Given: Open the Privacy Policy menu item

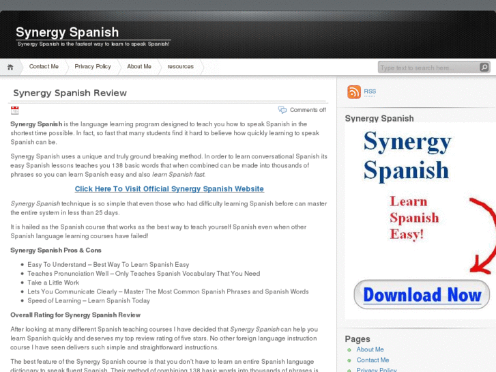Looking at the screenshot, I should [x=93, y=66].
